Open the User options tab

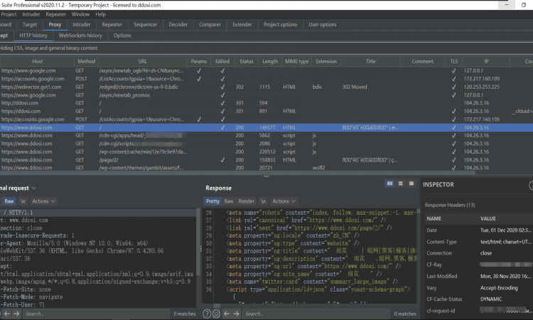tap(322, 24)
